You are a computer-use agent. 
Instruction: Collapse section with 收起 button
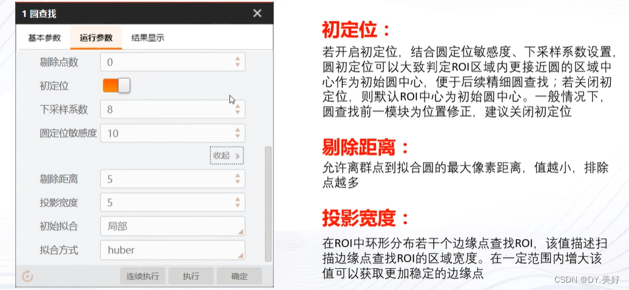(227, 156)
